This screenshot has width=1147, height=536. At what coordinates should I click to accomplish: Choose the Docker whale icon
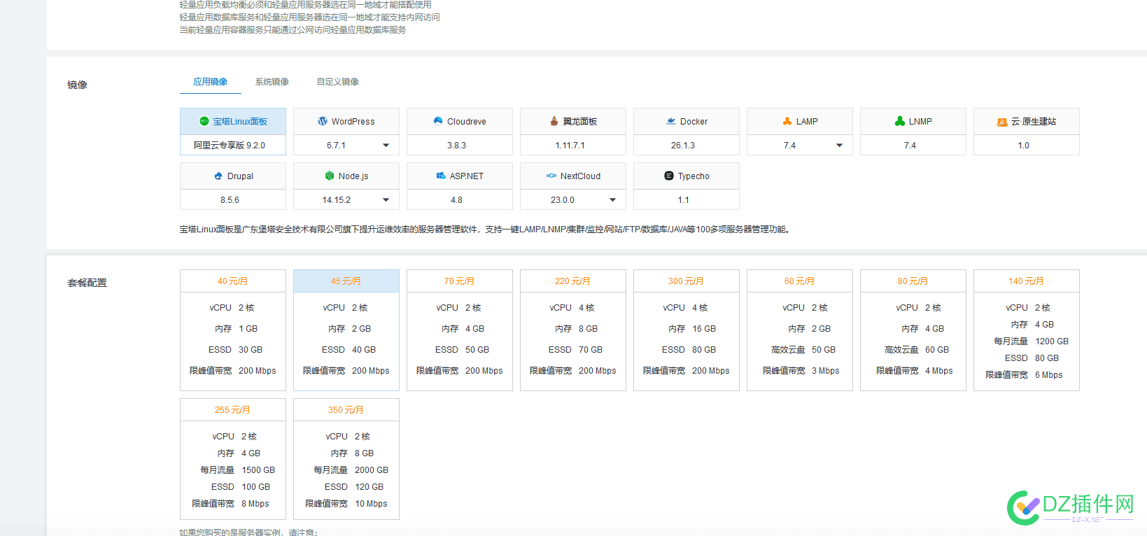pyautogui.click(x=671, y=121)
